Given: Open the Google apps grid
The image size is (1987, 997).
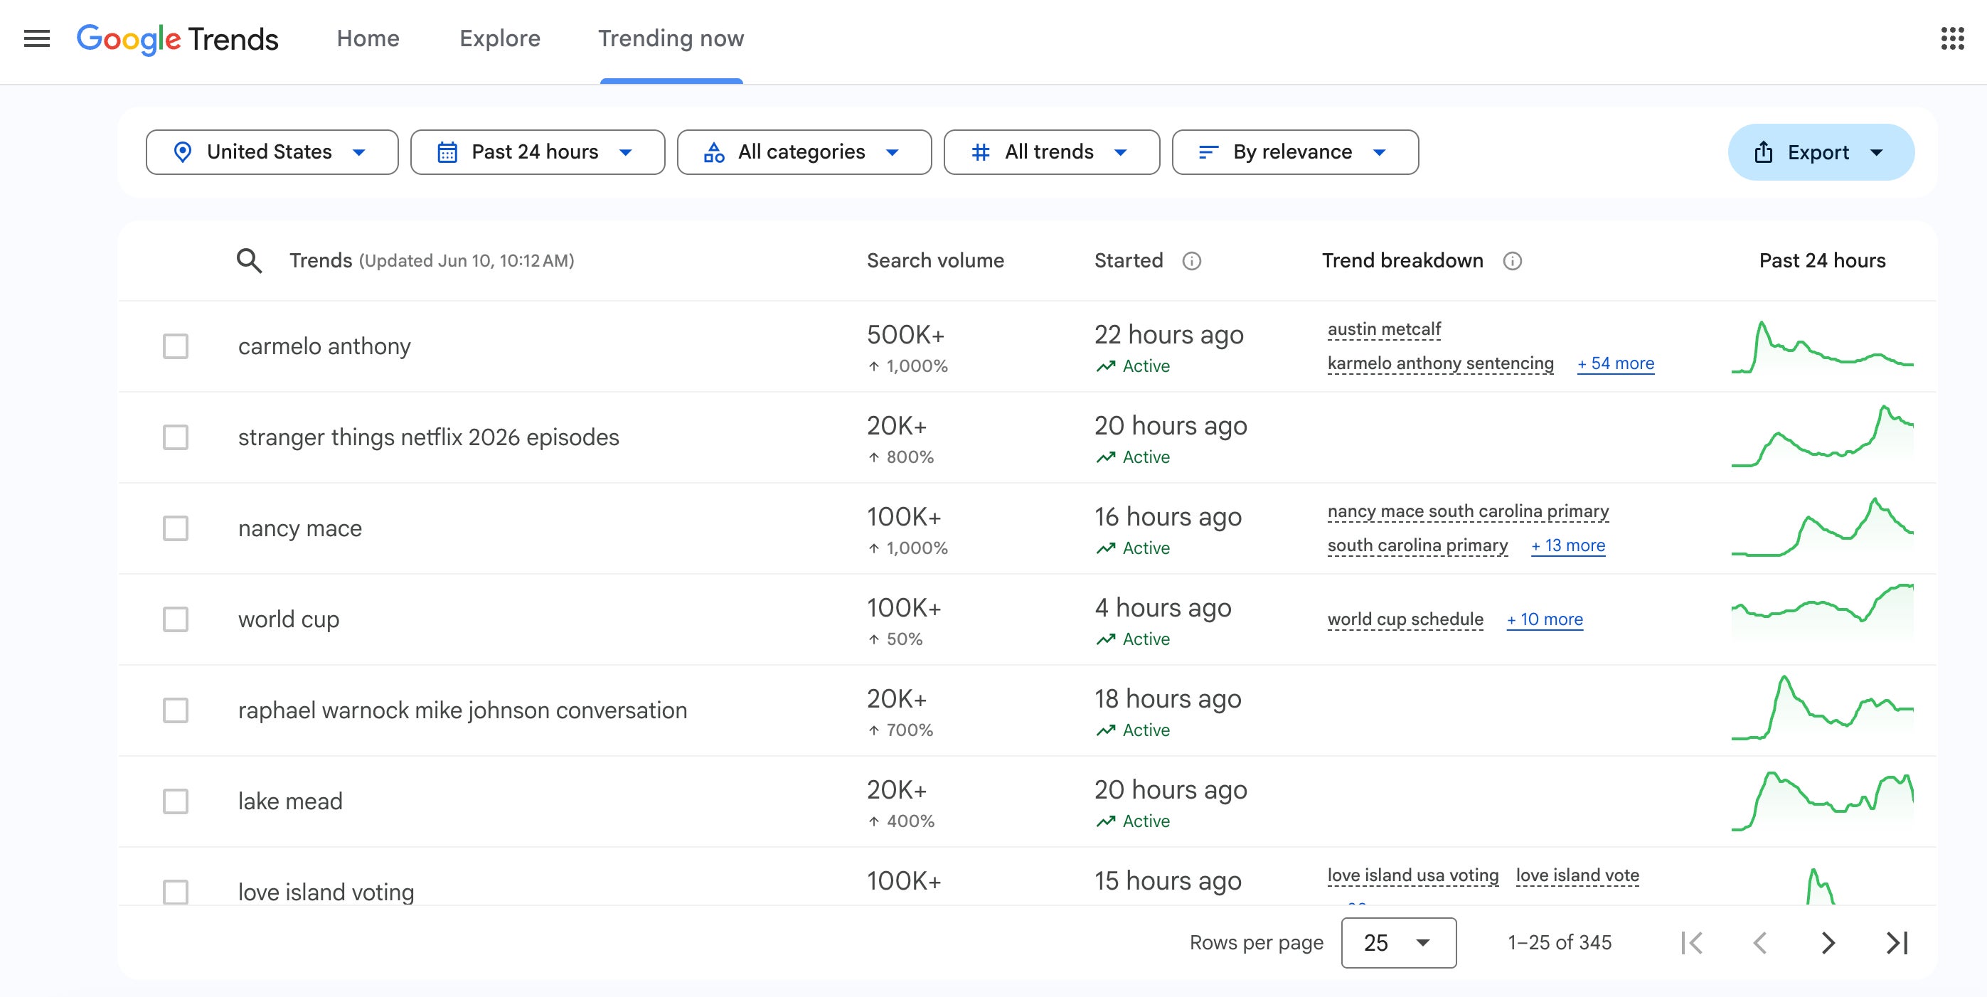Looking at the screenshot, I should pyautogui.click(x=1952, y=38).
